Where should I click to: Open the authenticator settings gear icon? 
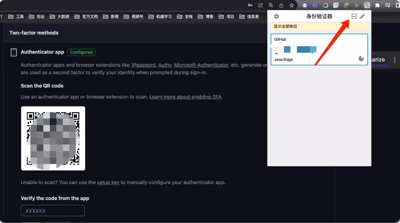276,16
